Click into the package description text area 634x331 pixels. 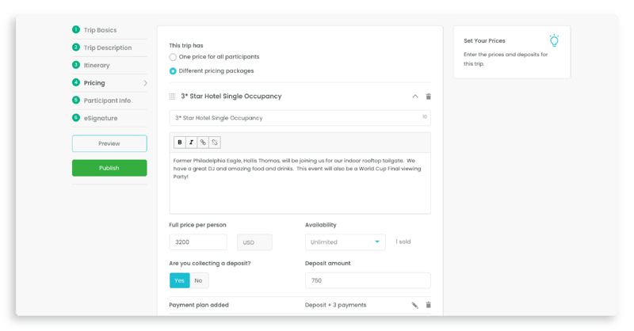click(x=300, y=183)
